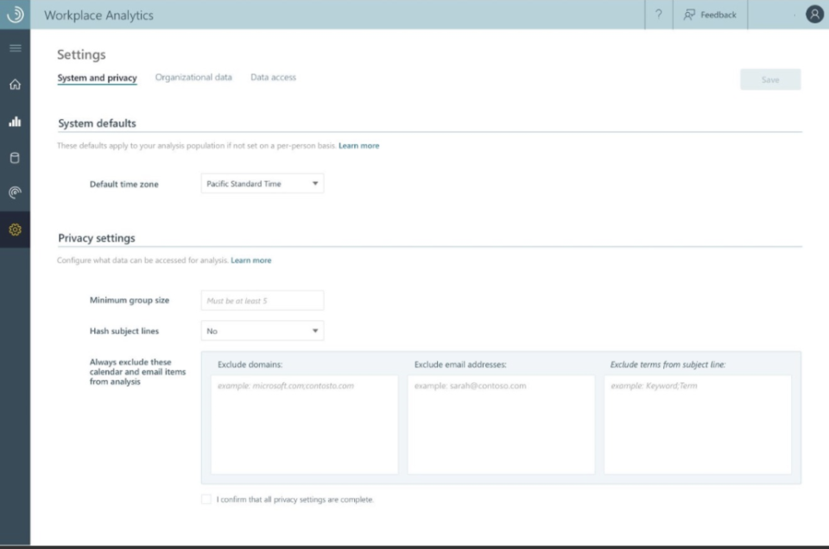Open the Help question mark icon
The height and width of the screenshot is (549, 829).
click(658, 14)
